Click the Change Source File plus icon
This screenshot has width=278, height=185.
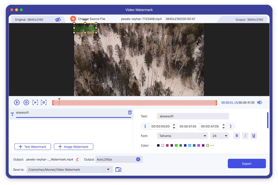pos(73,19)
